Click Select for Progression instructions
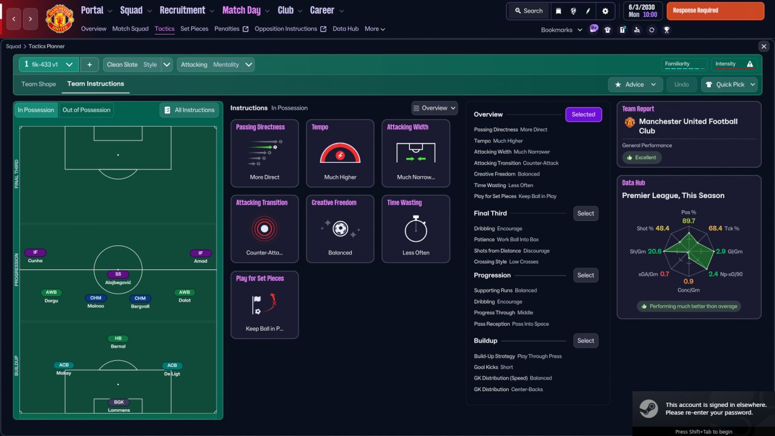The height and width of the screenshot is (436, 775). click(586, 276)
